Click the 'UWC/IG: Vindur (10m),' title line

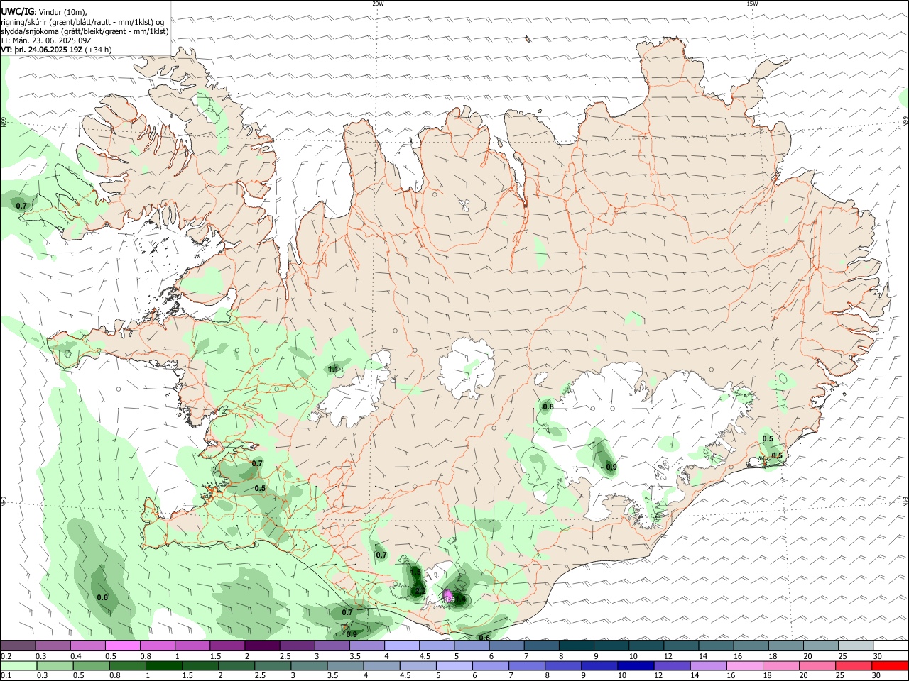coord(45,12)
